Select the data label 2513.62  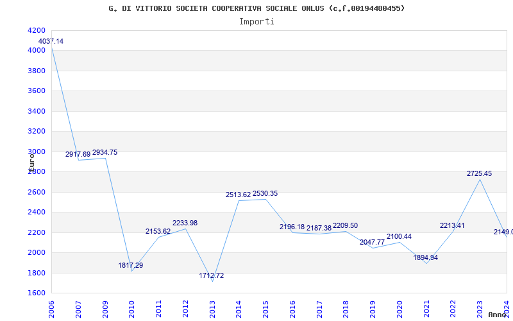[238, 195]
